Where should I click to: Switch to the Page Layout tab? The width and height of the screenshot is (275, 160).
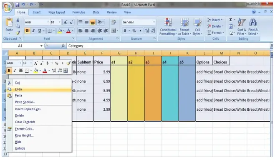(57, 12)
